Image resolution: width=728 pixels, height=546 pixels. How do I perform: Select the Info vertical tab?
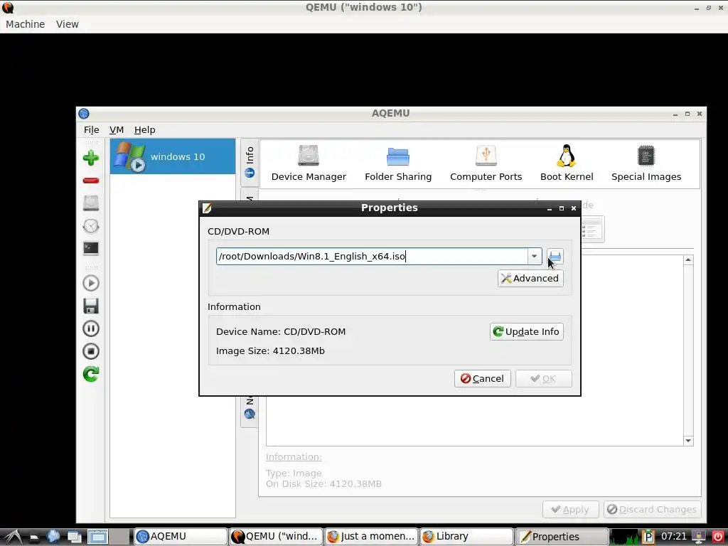tap(250, 163)
